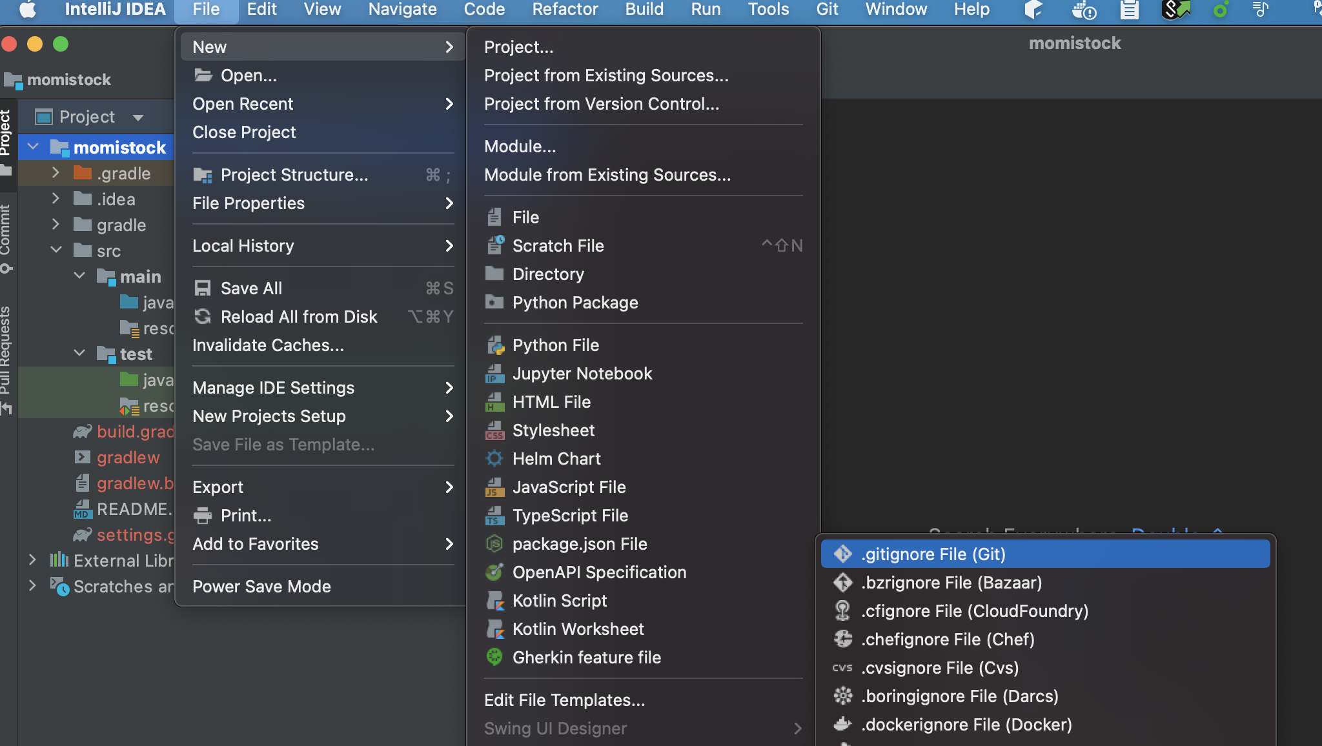Click the .gitignore File (Git) icon
1322x746 pixels.
842,554
